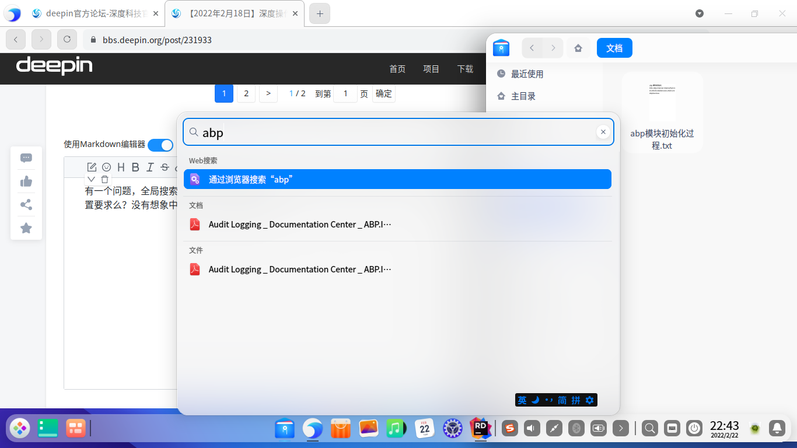The height and width of the screenshot is (448, 797).
Task: Launch the App Store from the taskbar
Action: (x=340, y=428)
